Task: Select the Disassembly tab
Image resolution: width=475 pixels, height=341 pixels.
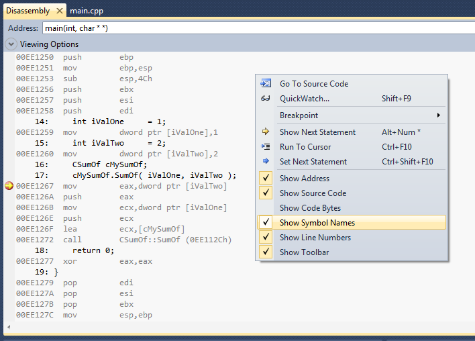Action: point(27,11)
